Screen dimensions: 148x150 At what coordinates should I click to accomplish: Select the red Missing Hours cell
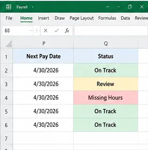106,98
